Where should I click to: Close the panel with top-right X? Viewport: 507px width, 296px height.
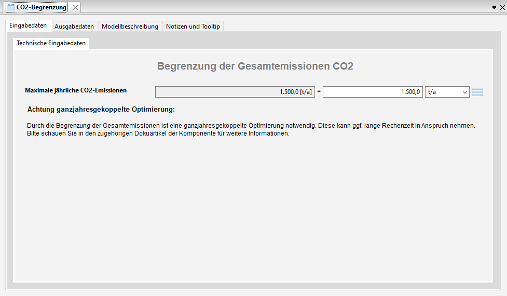(502, 7)
